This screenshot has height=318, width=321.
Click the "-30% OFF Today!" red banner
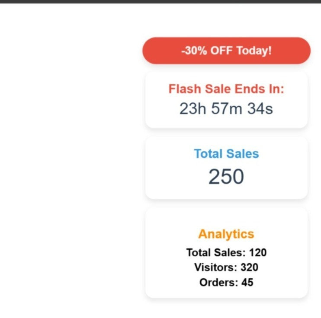pyautogui.click(x=226, y=51)
